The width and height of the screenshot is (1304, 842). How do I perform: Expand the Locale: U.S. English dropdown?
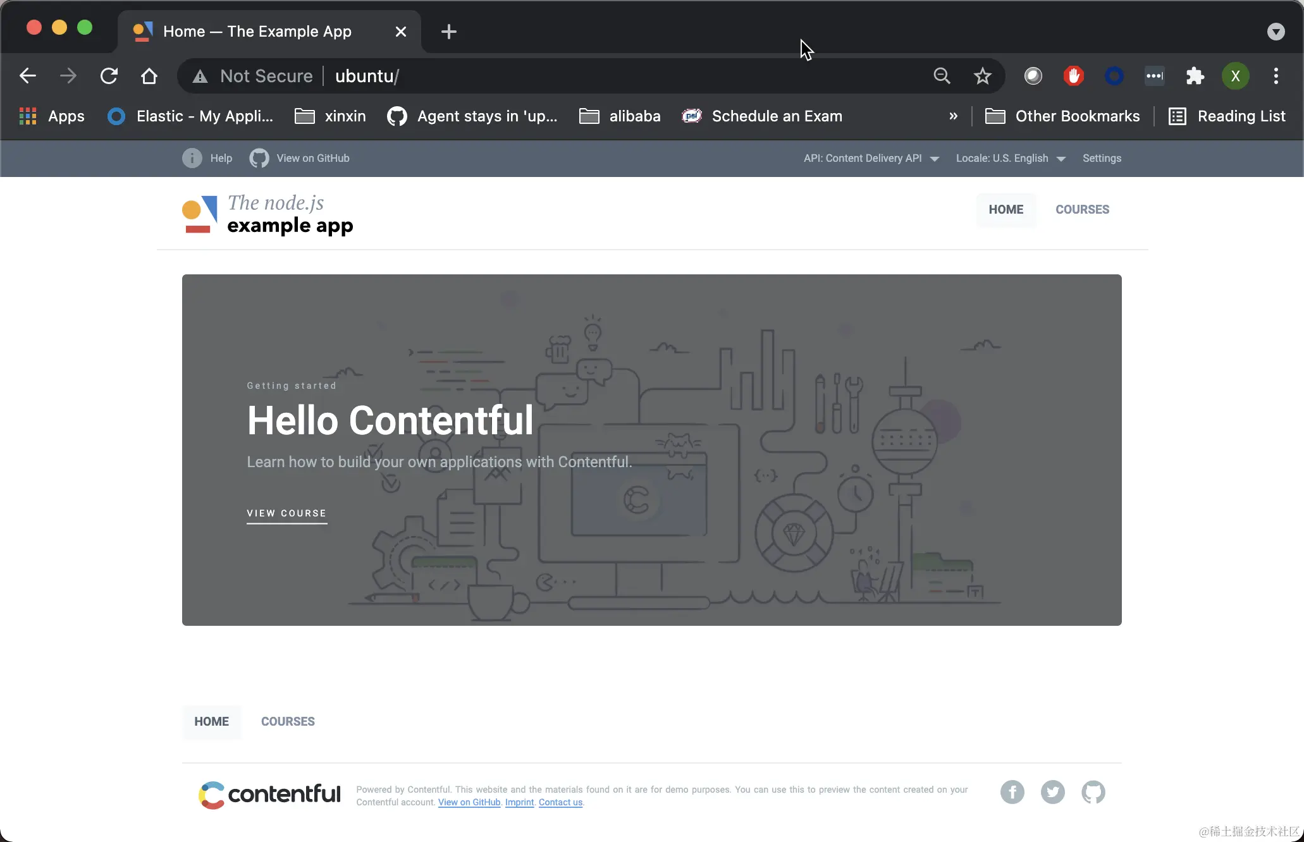[x=1010, y=158]
